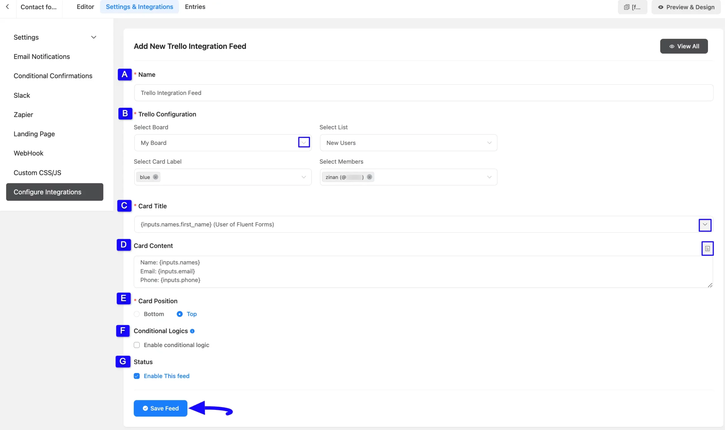Open the Select Board dropdown

[x=223, y=143]
